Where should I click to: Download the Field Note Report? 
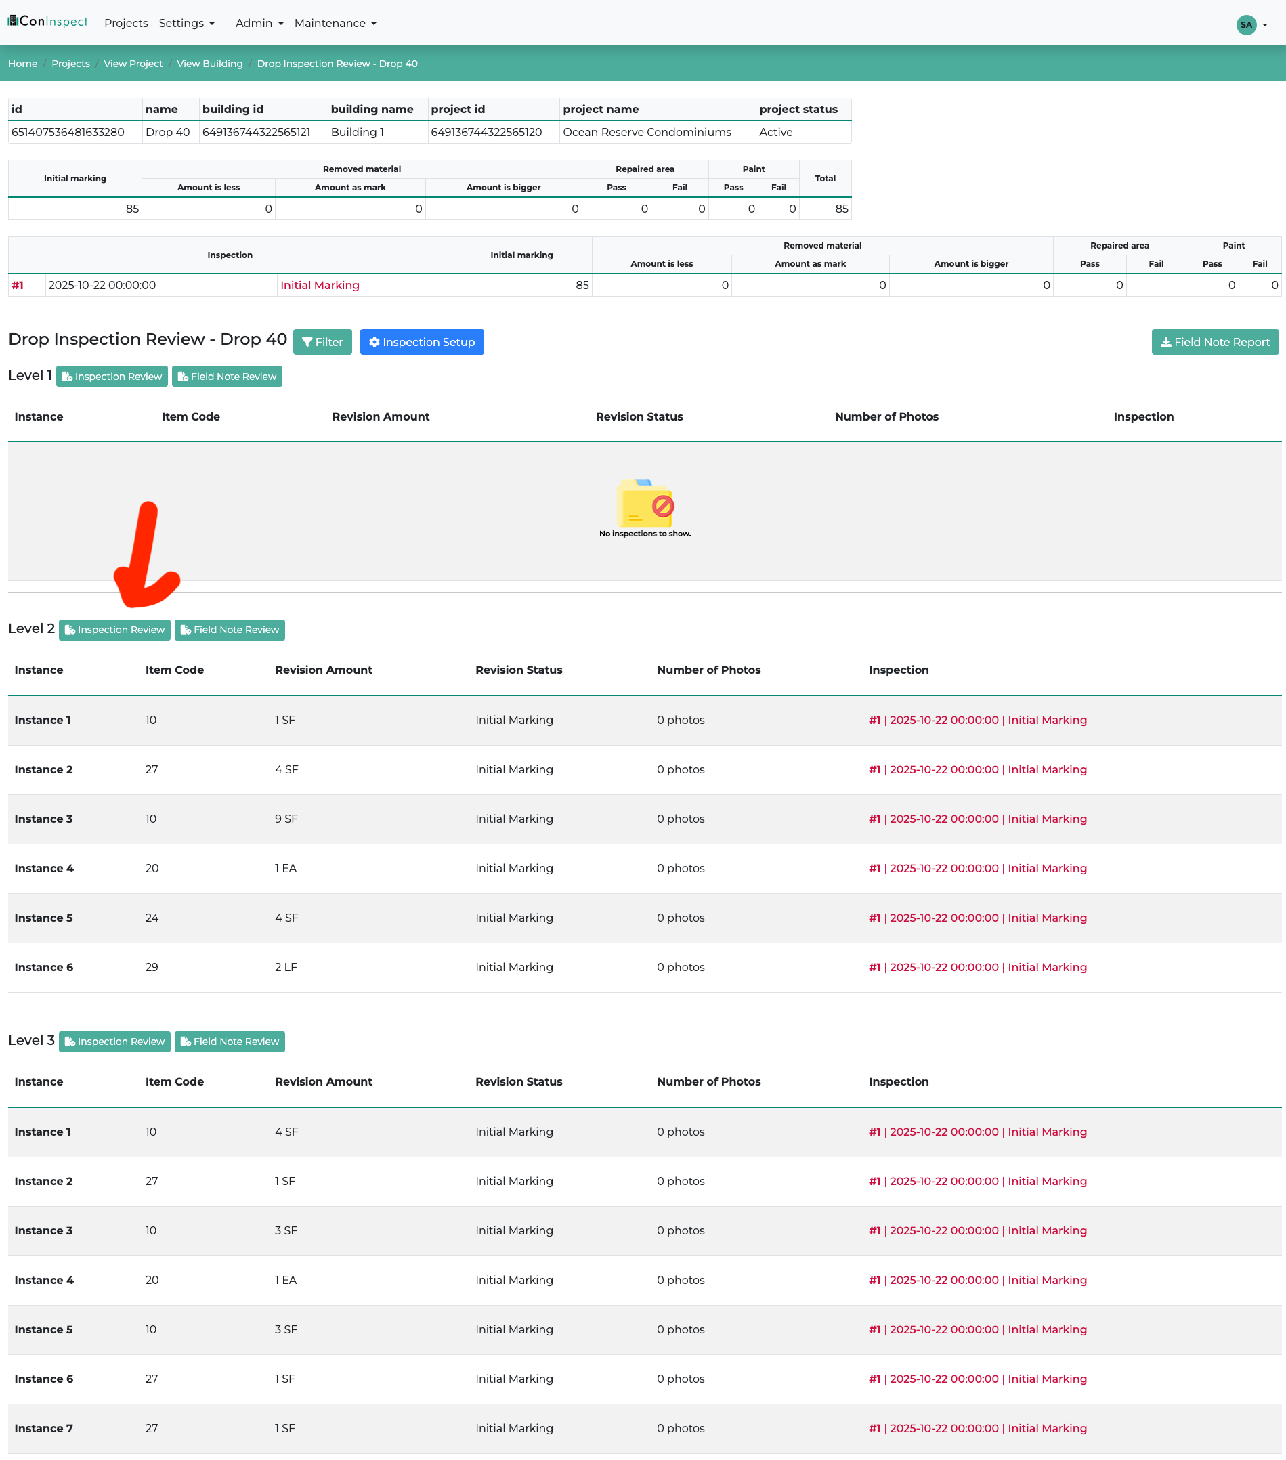coord(1215,342)
